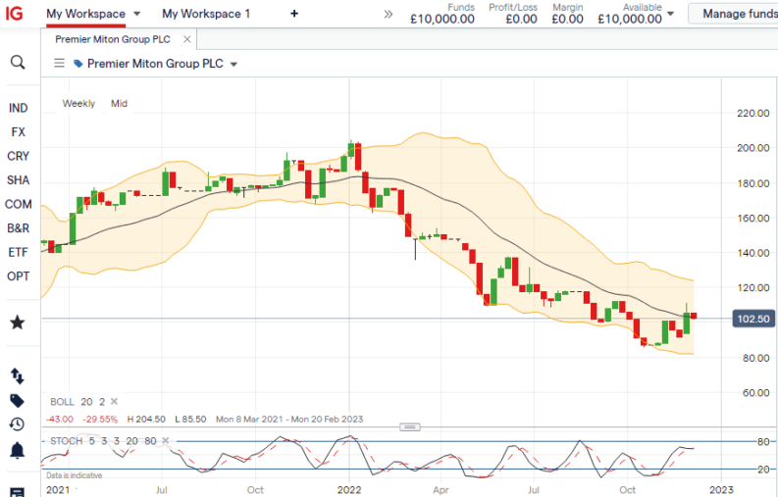Viewport: 778px width, 497px height.
Task: Expand the double chevron overflow icon
Action: (x=388, y=15)
